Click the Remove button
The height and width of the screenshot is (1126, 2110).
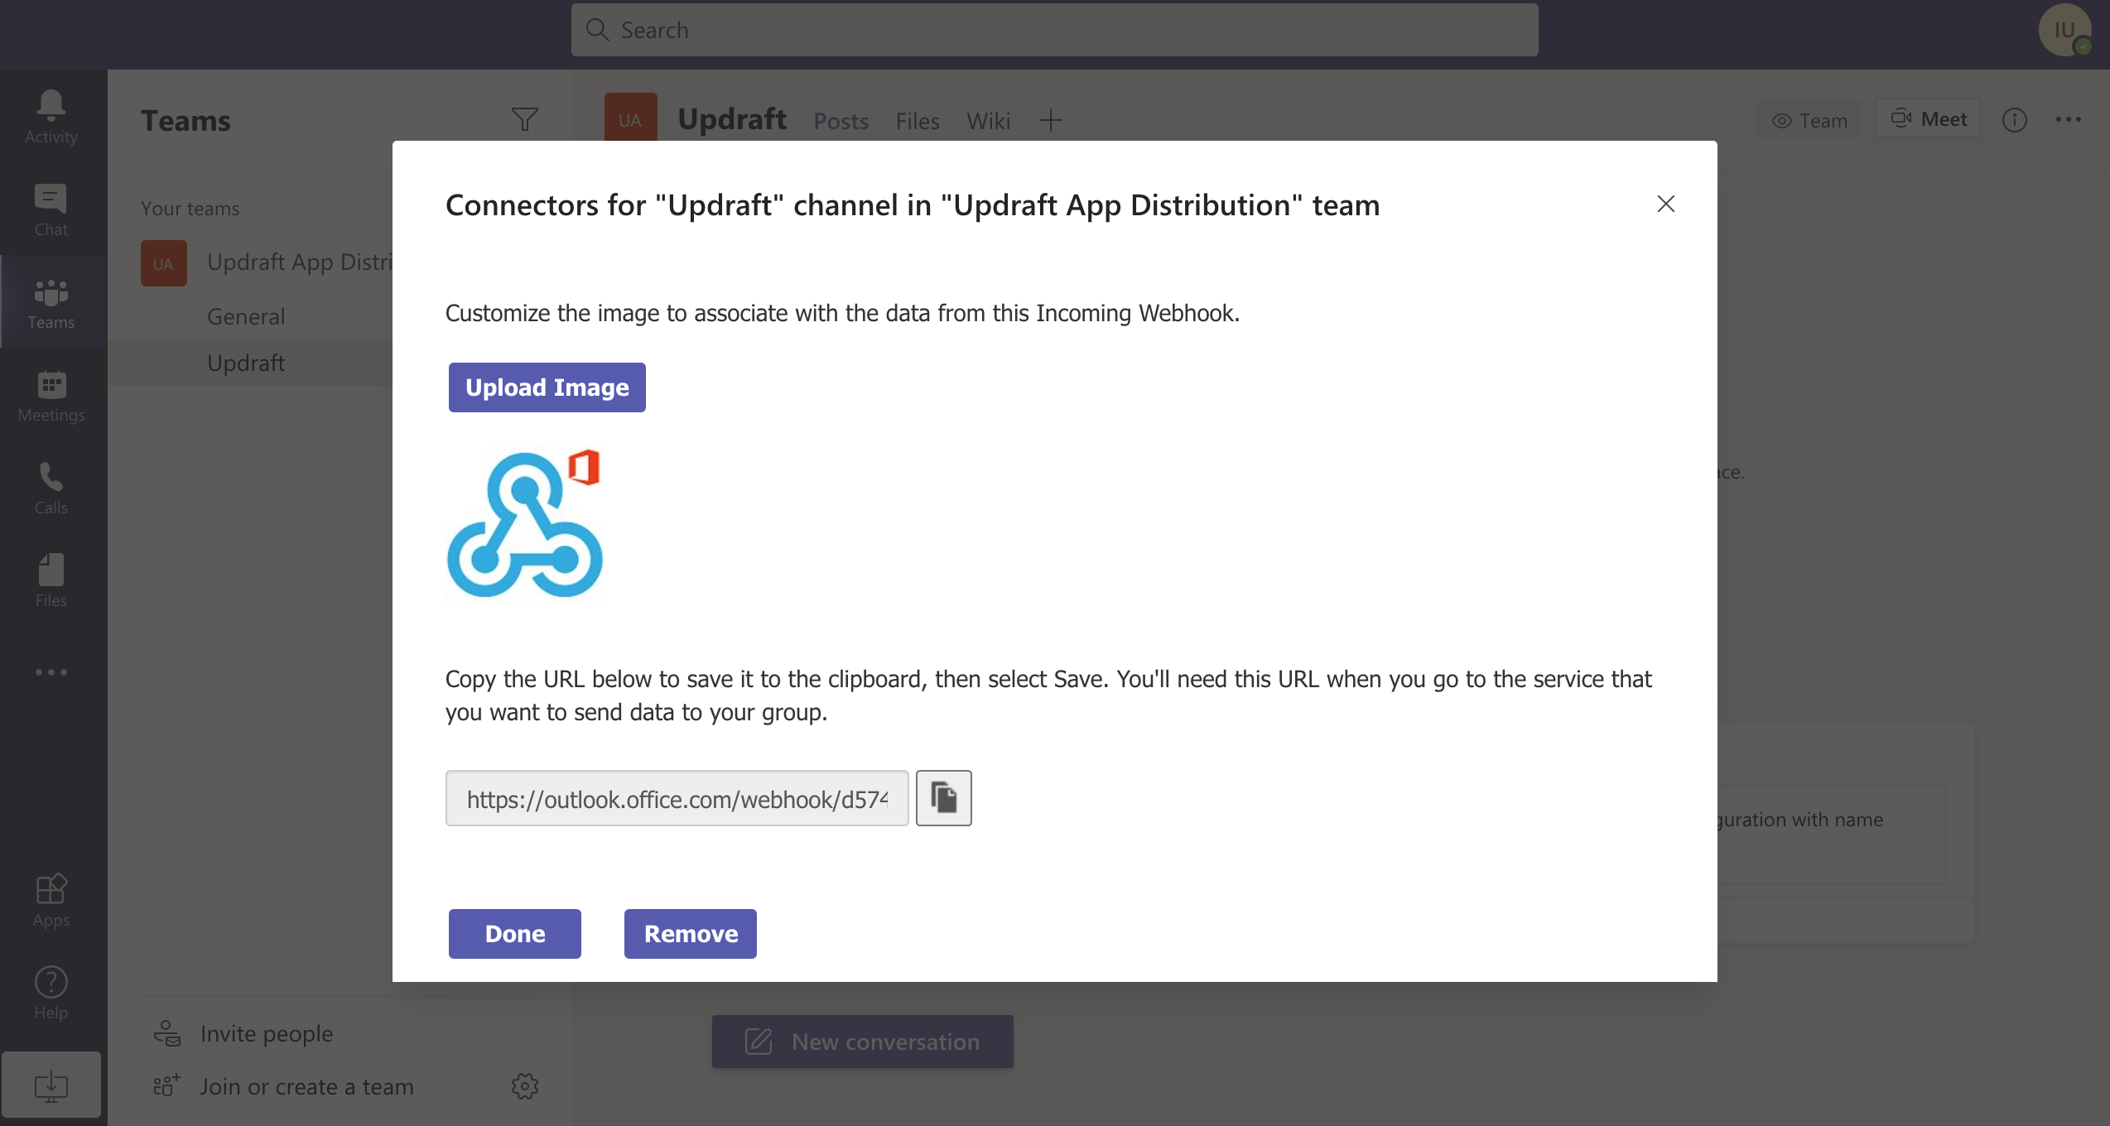691,934
